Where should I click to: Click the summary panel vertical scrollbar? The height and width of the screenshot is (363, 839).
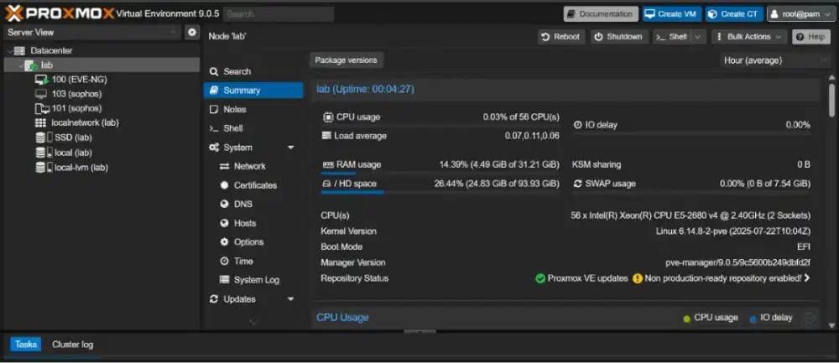click(x=831, y=99)
